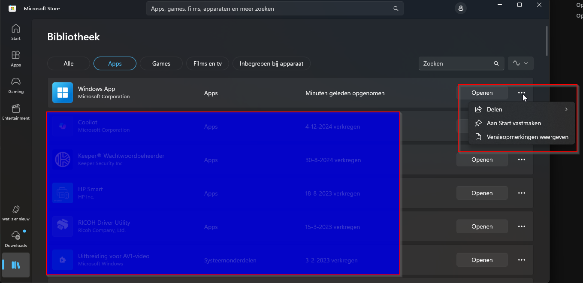583x283 pixels.
Task: Click the Windows App tile icon
Action: coord(63,93)
